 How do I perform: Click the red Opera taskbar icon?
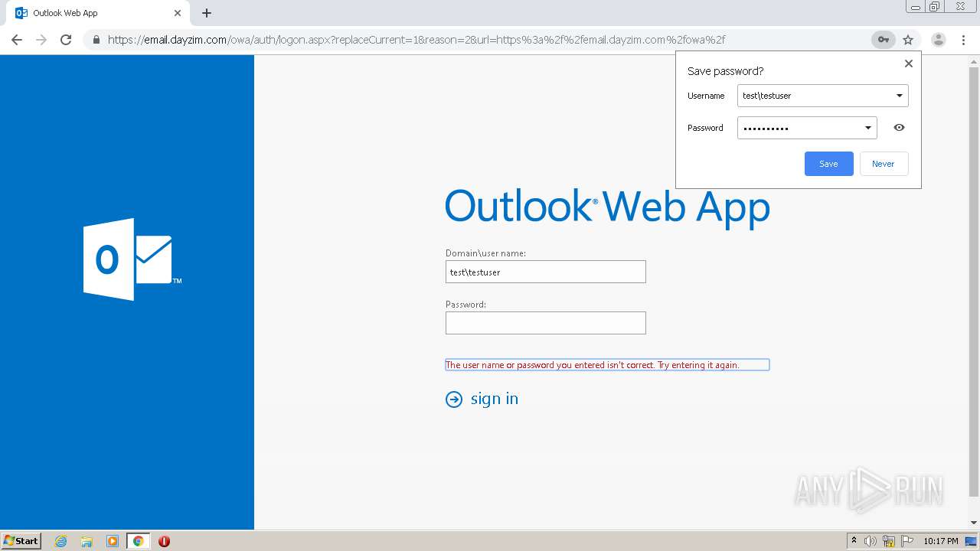click(x=164, y=541)
